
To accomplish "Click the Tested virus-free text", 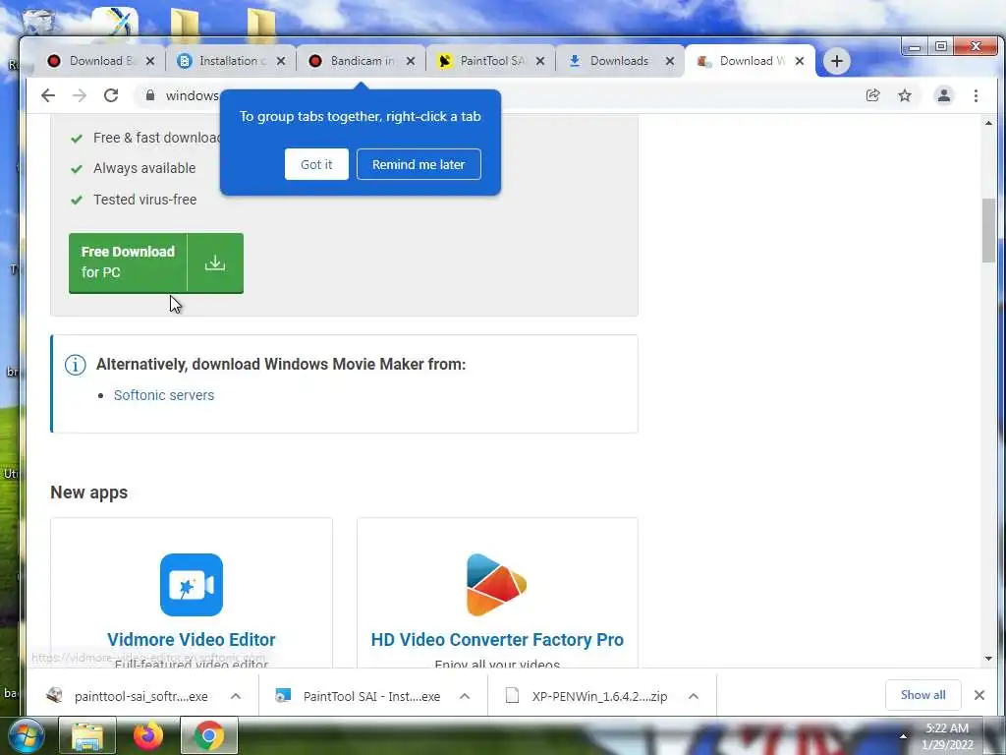I will tap(145, 200).
